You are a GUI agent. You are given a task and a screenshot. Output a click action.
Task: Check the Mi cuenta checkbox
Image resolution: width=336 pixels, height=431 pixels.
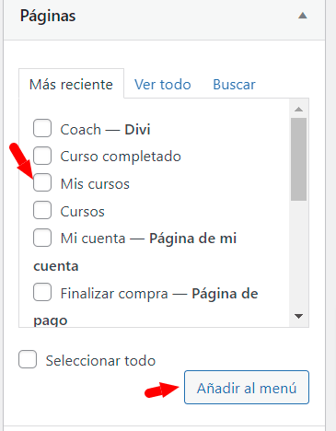point(42,238)
